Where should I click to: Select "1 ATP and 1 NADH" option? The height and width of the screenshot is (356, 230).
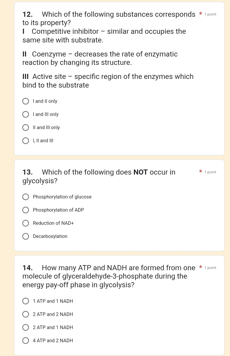26,301
